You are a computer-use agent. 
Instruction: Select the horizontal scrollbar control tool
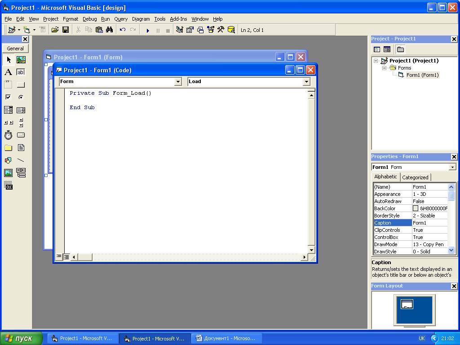pos(9,123)
